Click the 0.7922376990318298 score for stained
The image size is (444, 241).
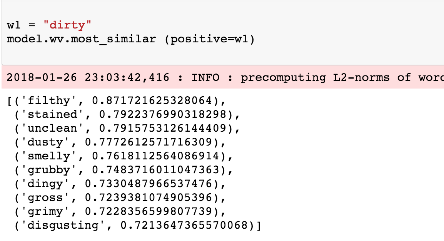[x=162, y=114]
